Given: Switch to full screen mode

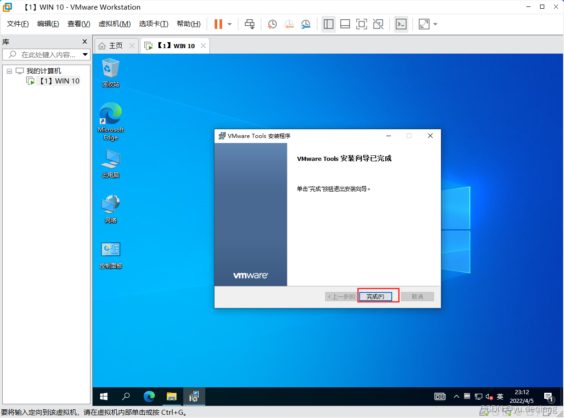Looking at the screenshot, I should coord(362,24).
